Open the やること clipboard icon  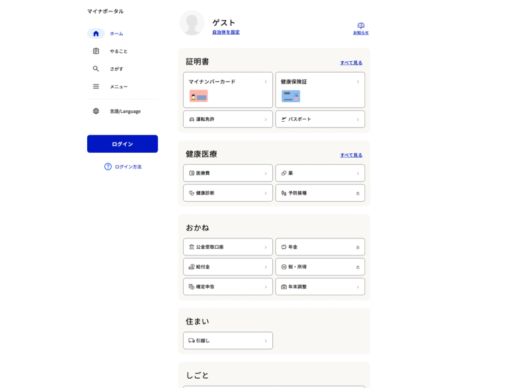pyautogui.click(x=96, y=51)
